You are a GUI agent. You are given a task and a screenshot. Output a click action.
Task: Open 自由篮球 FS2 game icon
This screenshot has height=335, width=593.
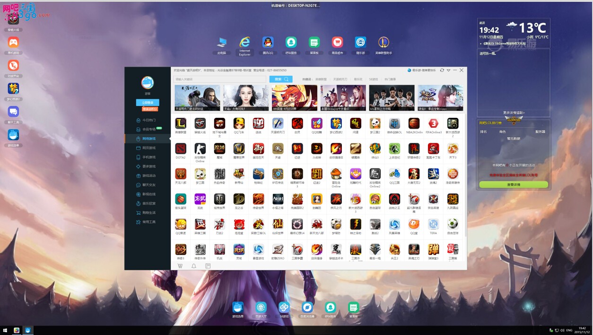pyautogui.click(x=375, y=199)
